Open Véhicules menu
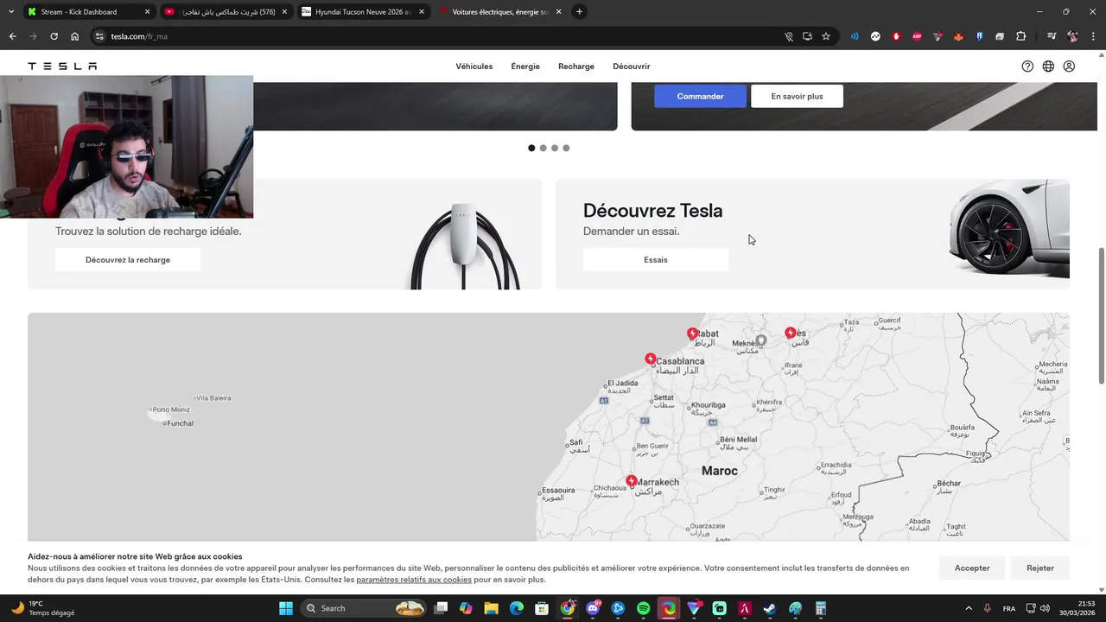Viewport: 1106px width, 622px height. pyautogui.click(x=474, y=67)
